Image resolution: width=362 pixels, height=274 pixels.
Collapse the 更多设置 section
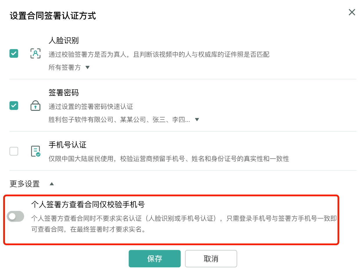tap(32, 184)
